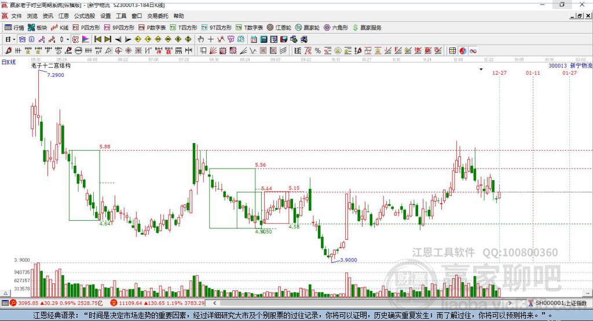Click the floppy disk save icon
The image size is (593, 321).
pyautogui.click(x=284, y=39)
